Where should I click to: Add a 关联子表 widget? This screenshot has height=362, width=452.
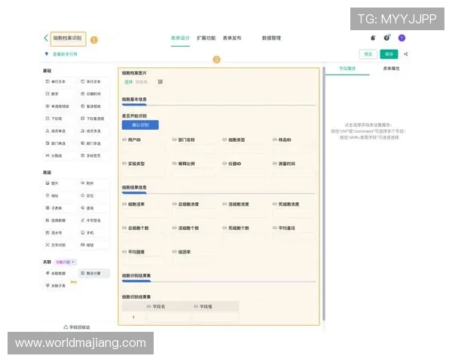click(59, 286)
